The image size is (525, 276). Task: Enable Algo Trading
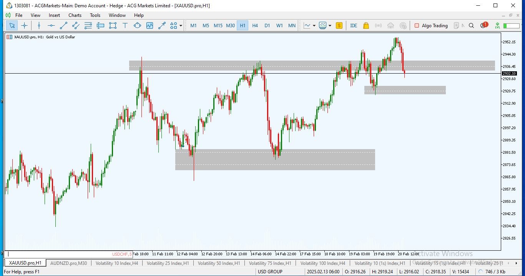pyautogui.click(x=431, y=26)
